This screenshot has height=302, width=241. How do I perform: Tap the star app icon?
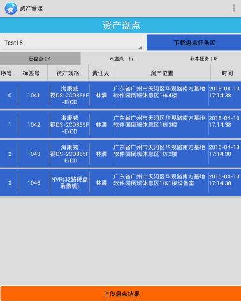[11, 8]
